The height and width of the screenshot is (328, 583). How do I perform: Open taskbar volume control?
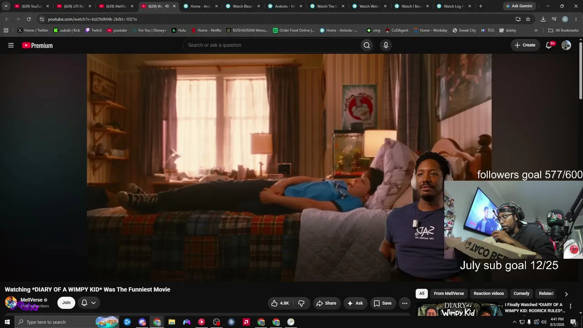[543, 322]
